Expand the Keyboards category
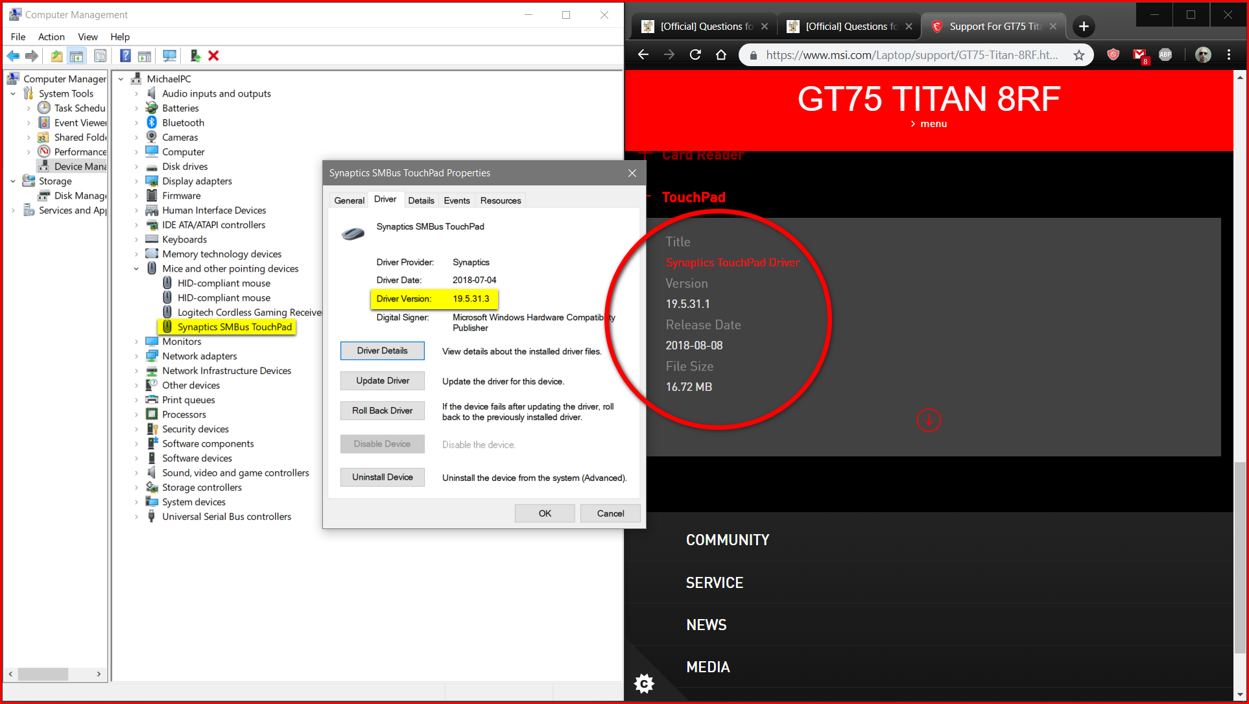 tap(136, 239)
